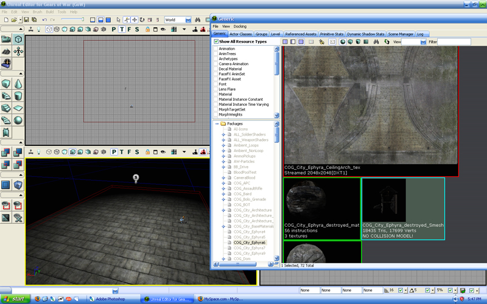Viewport: 487px width, 304px height.
Task: Check the Decal Material resource type
Action: (x=215, y=69)
